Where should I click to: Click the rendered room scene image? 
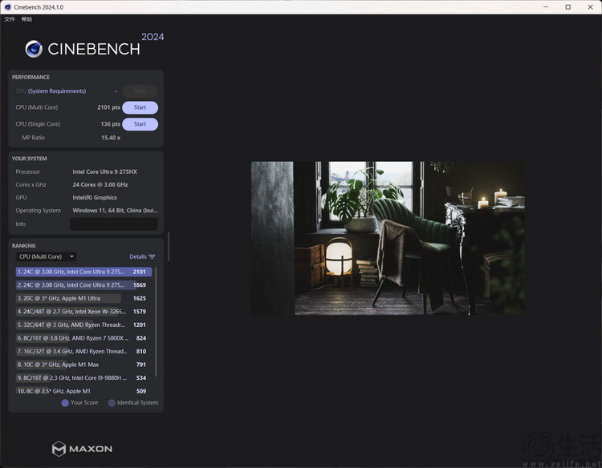[388, 238]
